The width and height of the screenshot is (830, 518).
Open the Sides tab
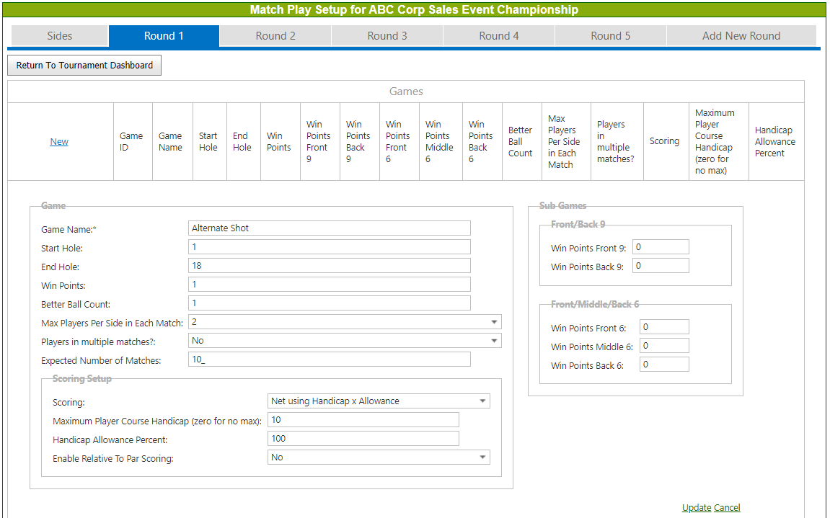[x=60, y=36]
